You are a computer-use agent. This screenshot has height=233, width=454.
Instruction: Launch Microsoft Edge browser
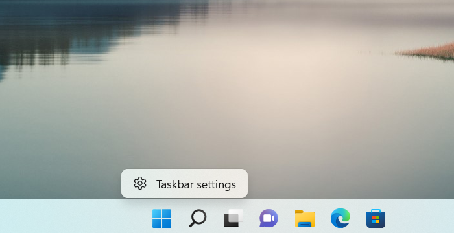pos(340,218)
